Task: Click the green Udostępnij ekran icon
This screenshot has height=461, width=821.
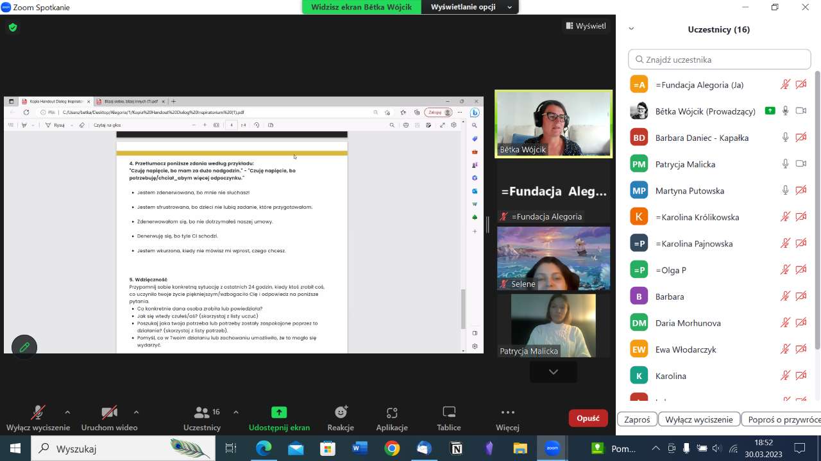Action: (x=279, y=413)
